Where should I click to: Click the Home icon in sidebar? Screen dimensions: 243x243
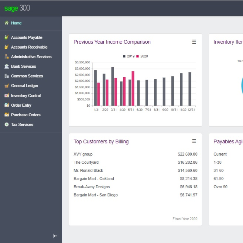[x=6, y=23]
